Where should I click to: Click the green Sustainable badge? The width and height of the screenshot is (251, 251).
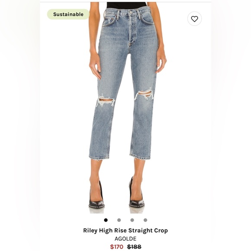pyautogui.click(x=68, y=14)
